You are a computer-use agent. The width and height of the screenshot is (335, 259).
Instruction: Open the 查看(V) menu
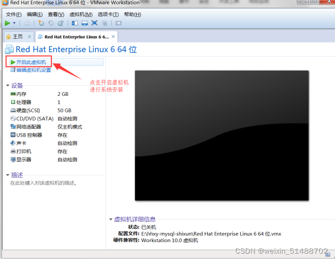pyautogui.click(x=56, y=15)
